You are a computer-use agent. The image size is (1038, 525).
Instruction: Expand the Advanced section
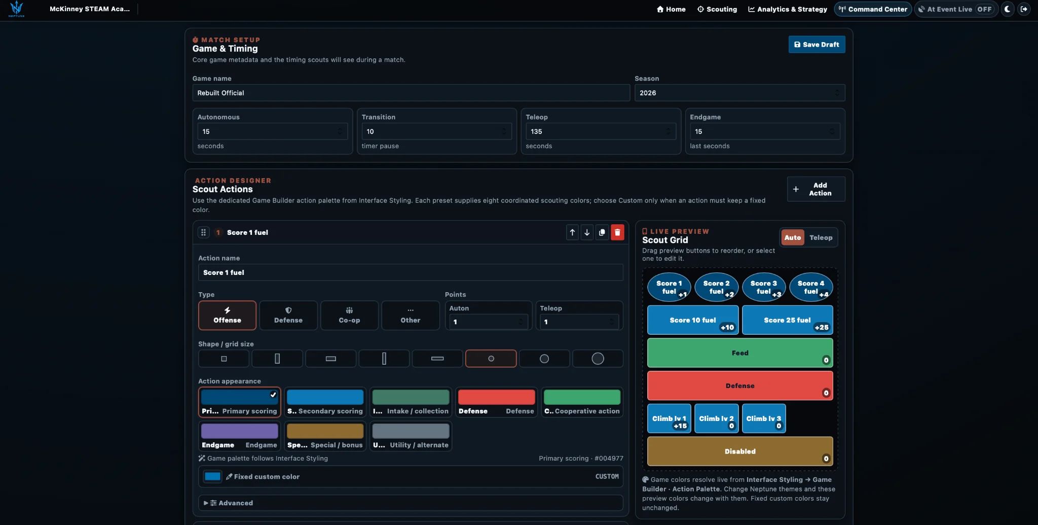pos(411,503)
